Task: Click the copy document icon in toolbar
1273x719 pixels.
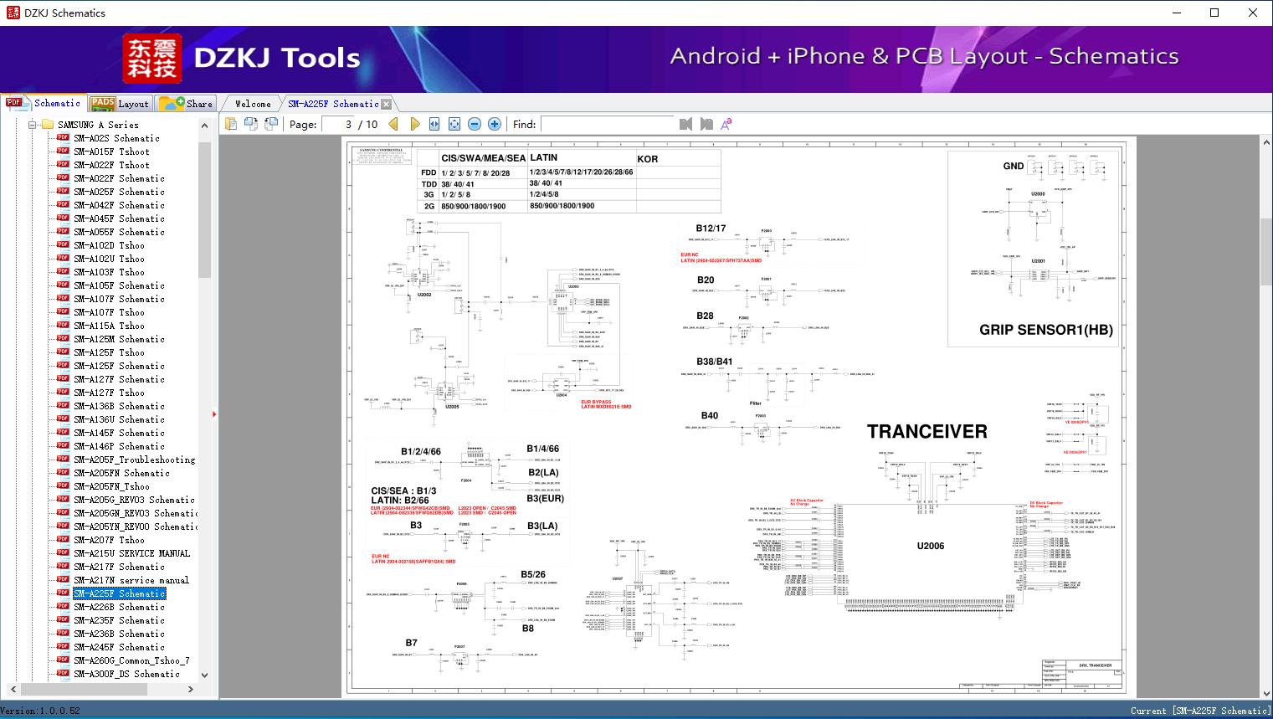Action: point(231,124)
